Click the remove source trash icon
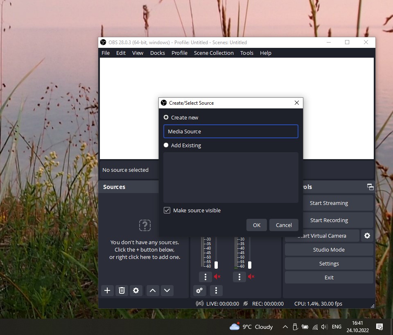Image resolution: width=393 pixels, height=335 pixels. (x=122, y=290)
